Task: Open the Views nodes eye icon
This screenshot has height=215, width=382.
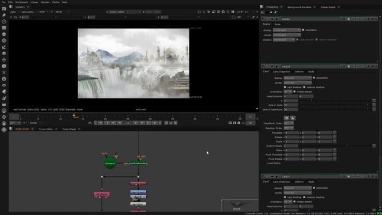Action: 4,85
